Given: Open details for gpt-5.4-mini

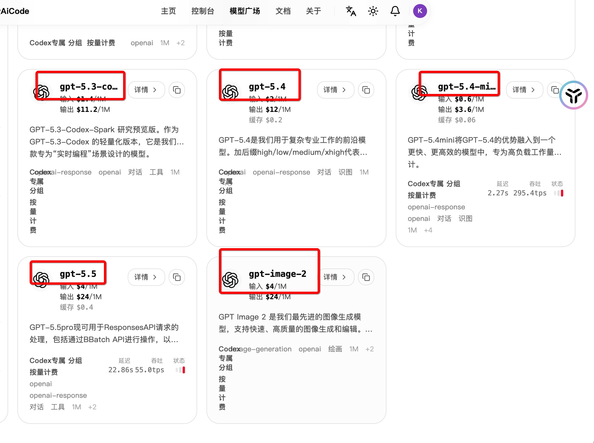Looking at the screenshot, I should (524, 90).
